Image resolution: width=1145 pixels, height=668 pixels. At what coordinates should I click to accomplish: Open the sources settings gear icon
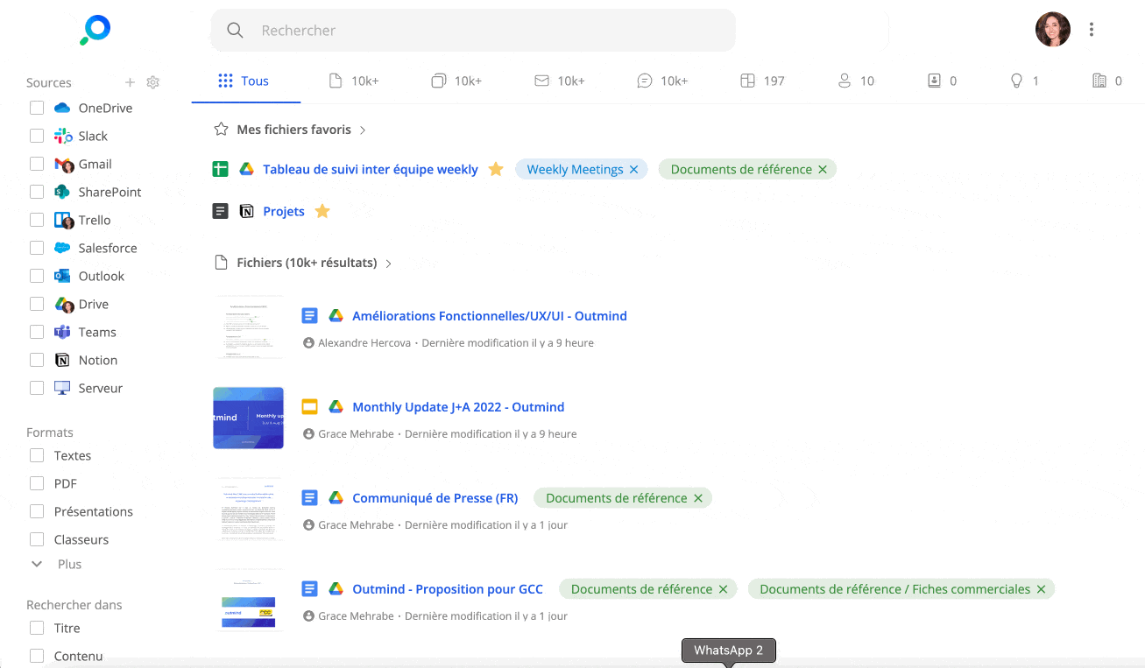coord(152,81)
